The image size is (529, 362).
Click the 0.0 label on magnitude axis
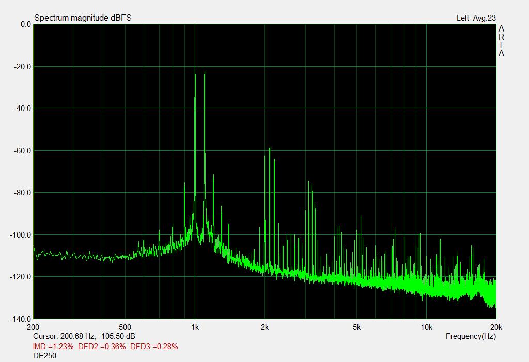25,24
